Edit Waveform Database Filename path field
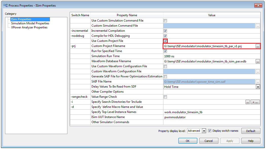 (209, 61)
